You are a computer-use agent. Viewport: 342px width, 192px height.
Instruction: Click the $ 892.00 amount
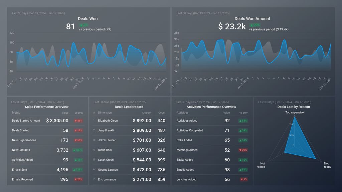click(x=142, y=121)
